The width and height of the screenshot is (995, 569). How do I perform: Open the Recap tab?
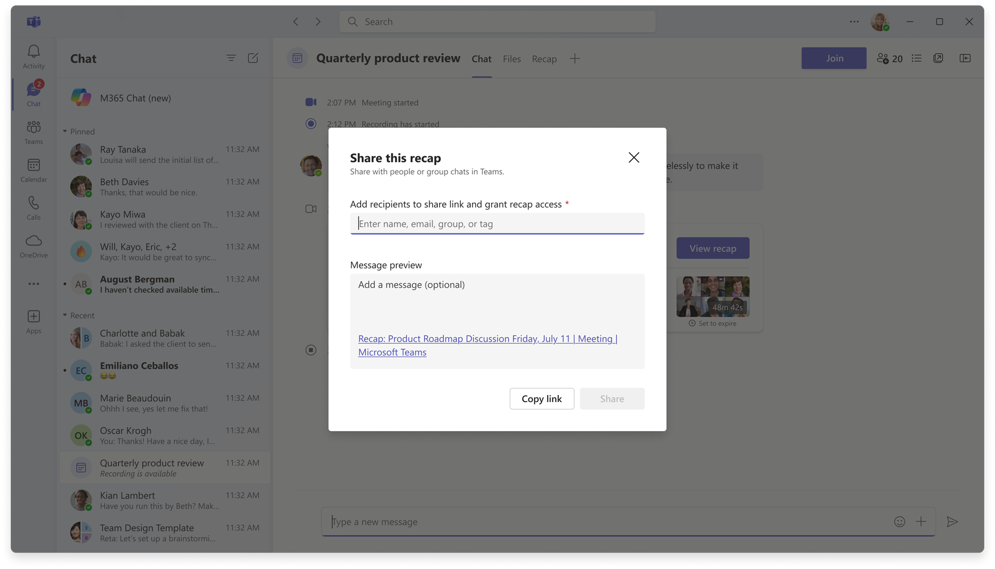[x=544, y=59]
